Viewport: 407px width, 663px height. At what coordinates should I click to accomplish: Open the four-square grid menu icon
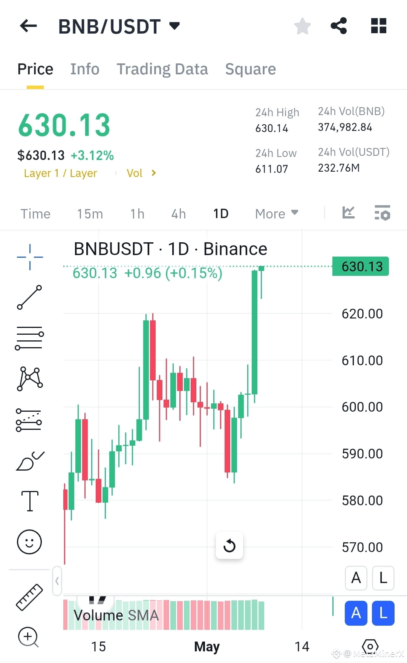click(x=378, y=26)
